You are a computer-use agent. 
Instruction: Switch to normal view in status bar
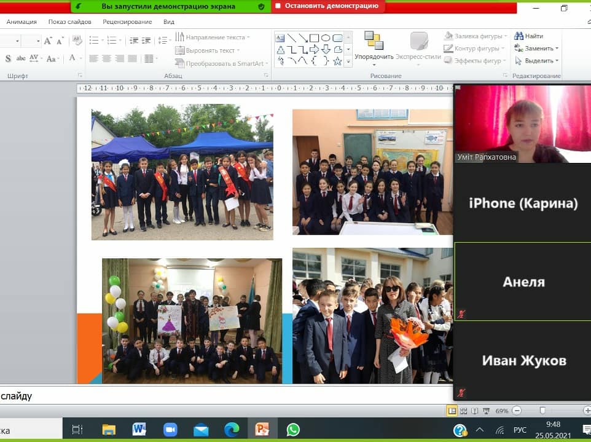coord(452,411)
